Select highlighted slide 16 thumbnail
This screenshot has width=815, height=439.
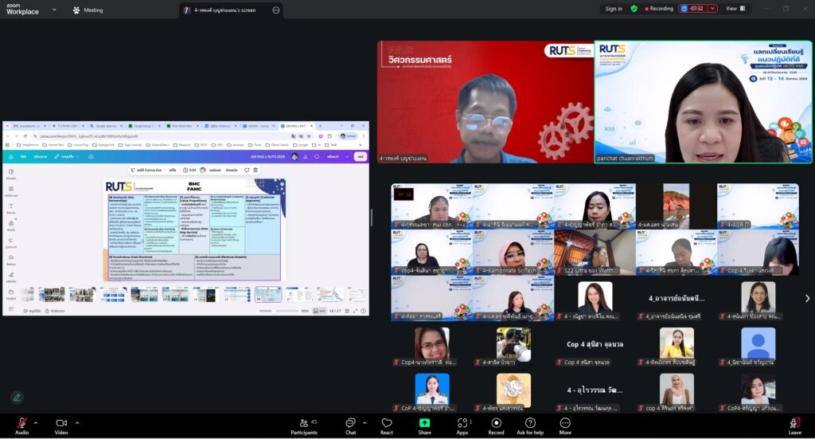pyautogui.click(x=268, y=295)
